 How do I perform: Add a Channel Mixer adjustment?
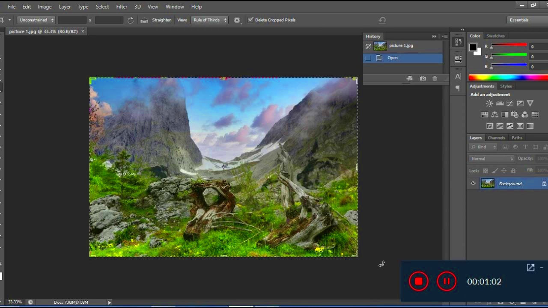525,115
